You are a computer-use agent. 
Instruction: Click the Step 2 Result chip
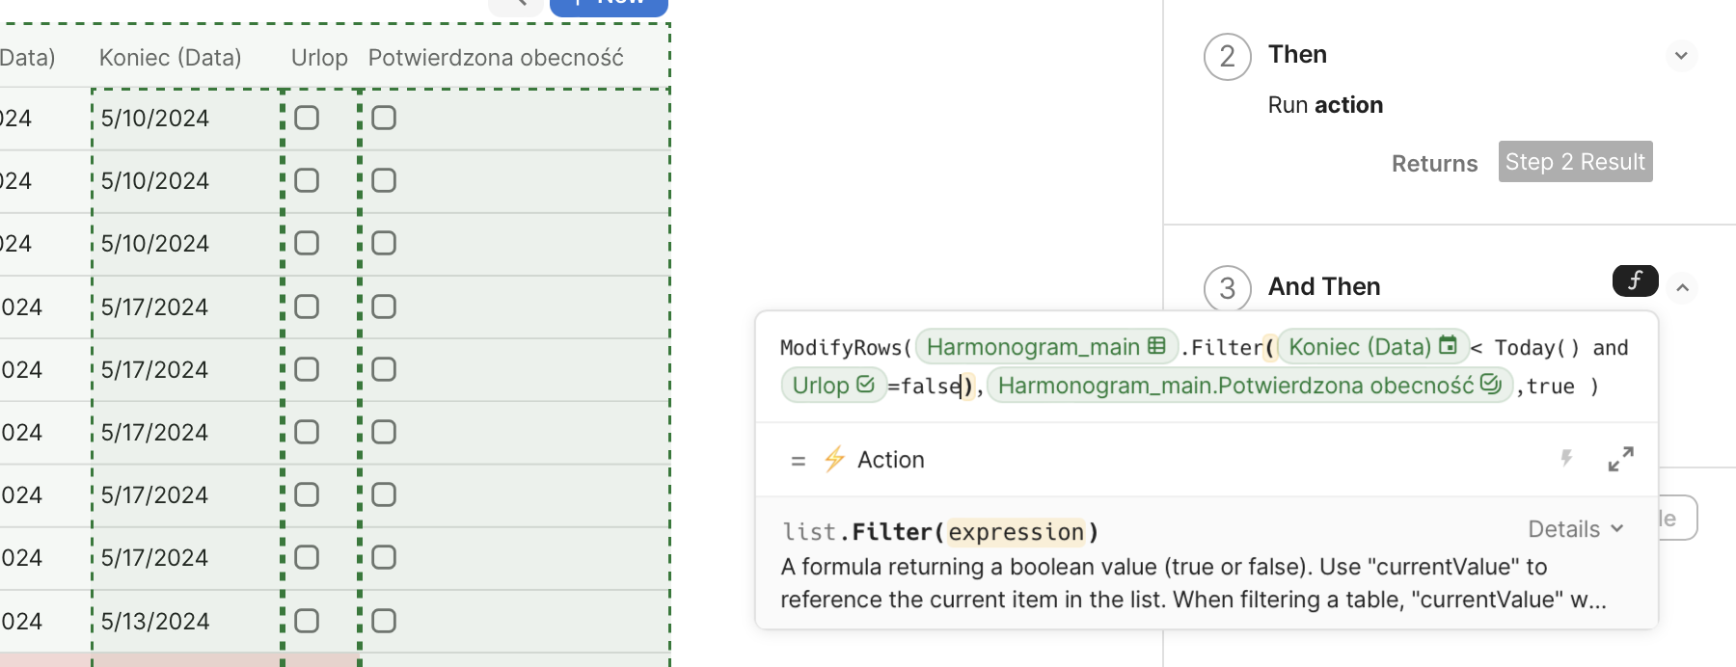(x=1575, y=162)
